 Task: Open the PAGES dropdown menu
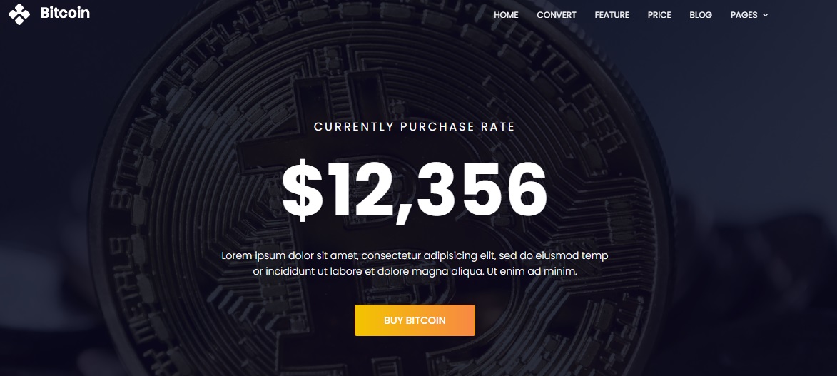click(x=749, y=15)
